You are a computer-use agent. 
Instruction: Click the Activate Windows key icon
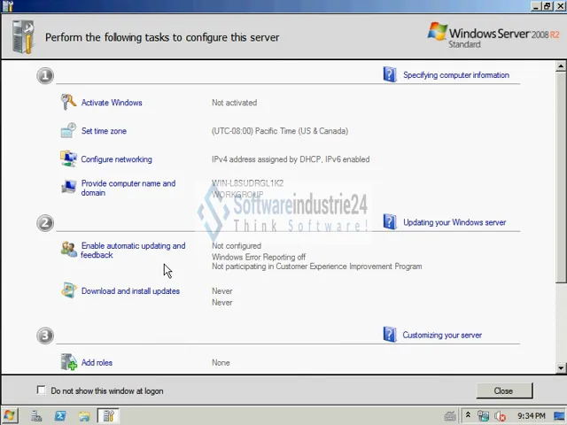68,103
